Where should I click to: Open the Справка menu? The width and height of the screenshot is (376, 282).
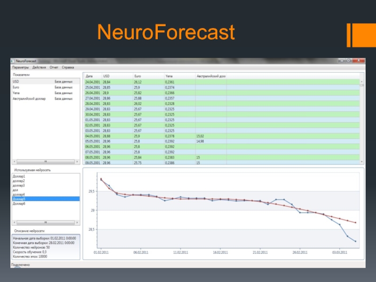(68, 68)
